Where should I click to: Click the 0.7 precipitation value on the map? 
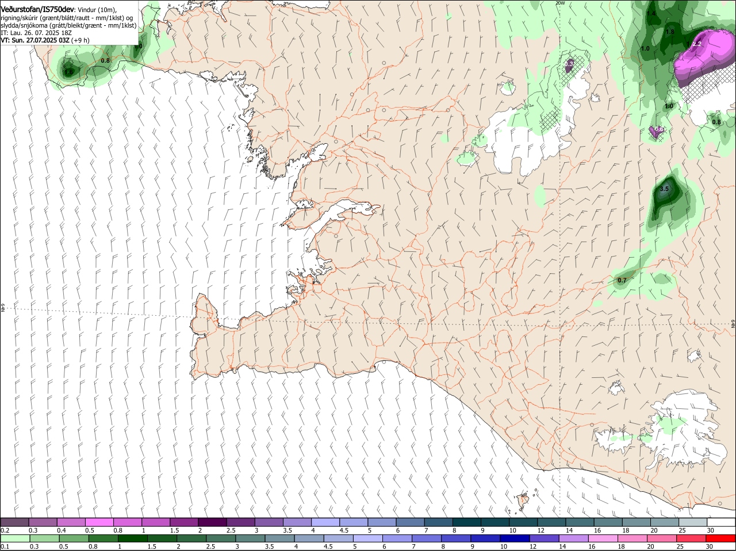(x=622, y=281)
